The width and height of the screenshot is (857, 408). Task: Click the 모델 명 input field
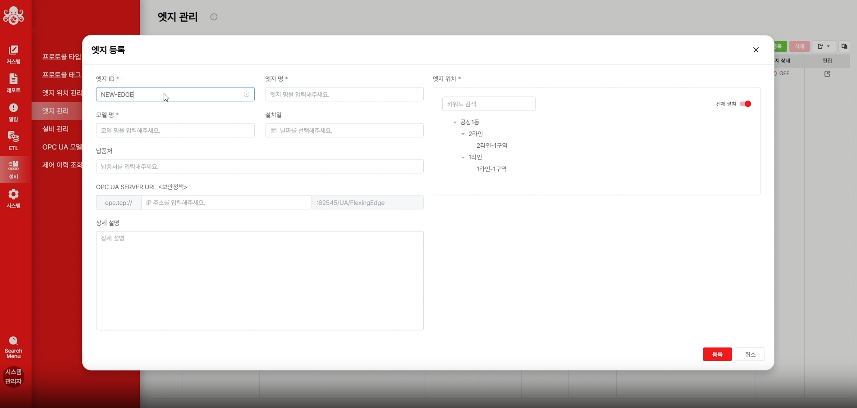coord(175,131)
